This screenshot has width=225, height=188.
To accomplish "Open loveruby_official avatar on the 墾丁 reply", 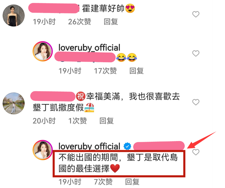I will pos(43,150).
